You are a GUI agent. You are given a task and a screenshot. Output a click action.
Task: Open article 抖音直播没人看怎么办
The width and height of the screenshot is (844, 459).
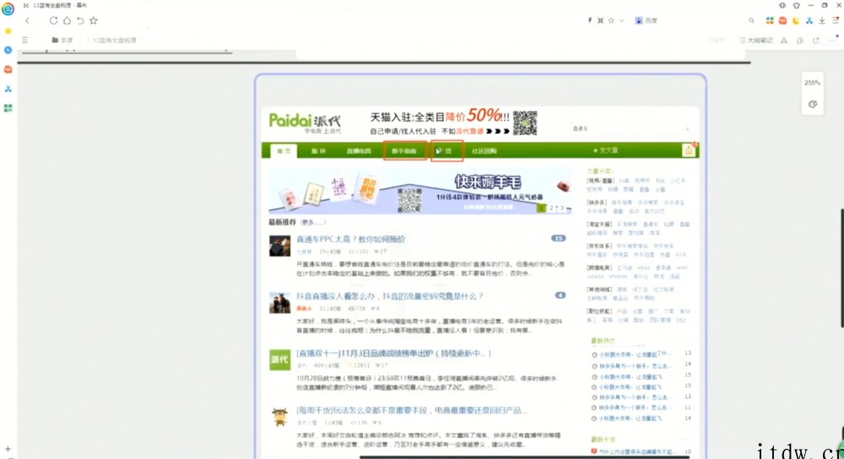point(390,296)
